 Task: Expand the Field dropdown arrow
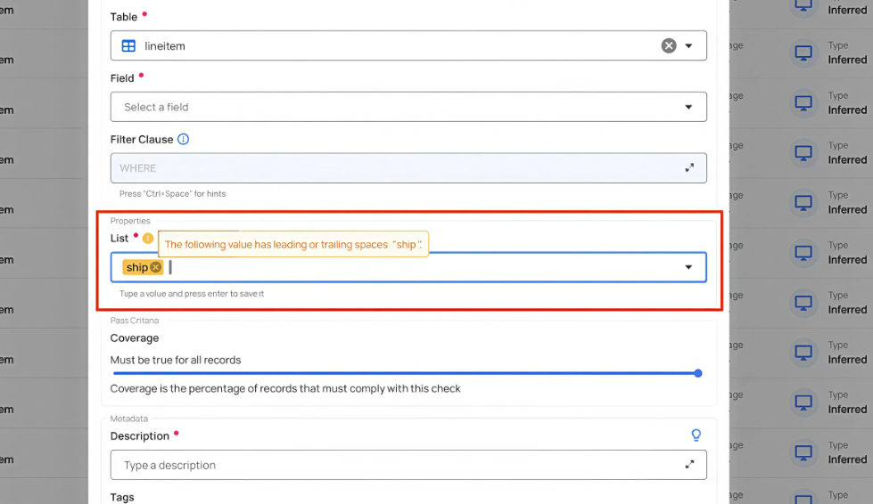coord(688,107)
